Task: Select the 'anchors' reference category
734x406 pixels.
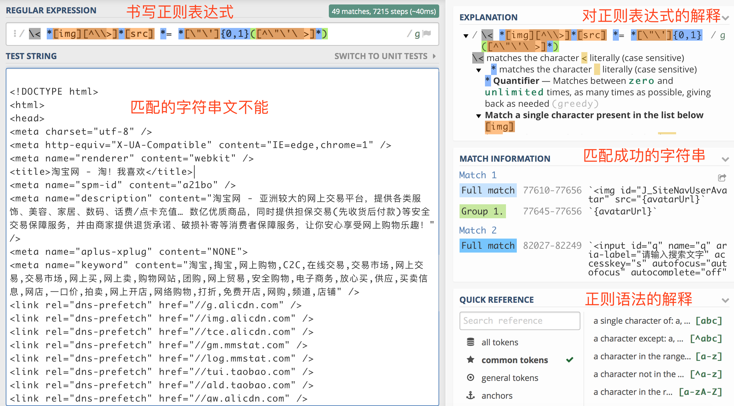Action: coord(497,396)
